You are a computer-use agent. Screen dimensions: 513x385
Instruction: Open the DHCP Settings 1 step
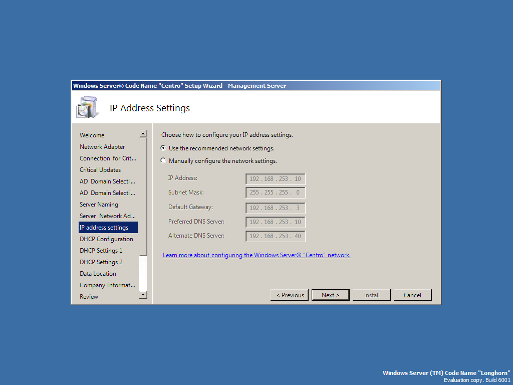pos(101,251)
